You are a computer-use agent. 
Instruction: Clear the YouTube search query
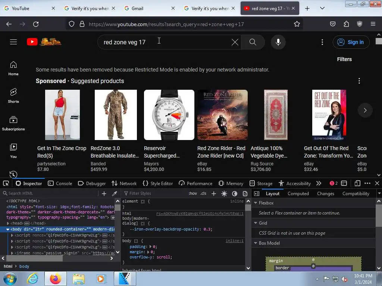coord(235,42)
